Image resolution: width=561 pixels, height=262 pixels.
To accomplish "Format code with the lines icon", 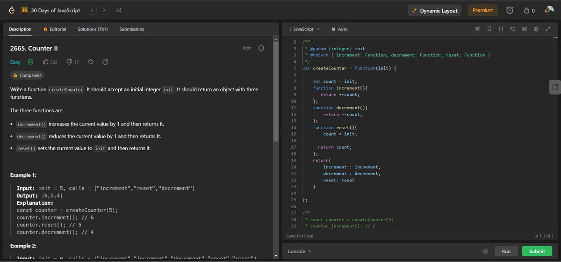I will tap(477, 29).
